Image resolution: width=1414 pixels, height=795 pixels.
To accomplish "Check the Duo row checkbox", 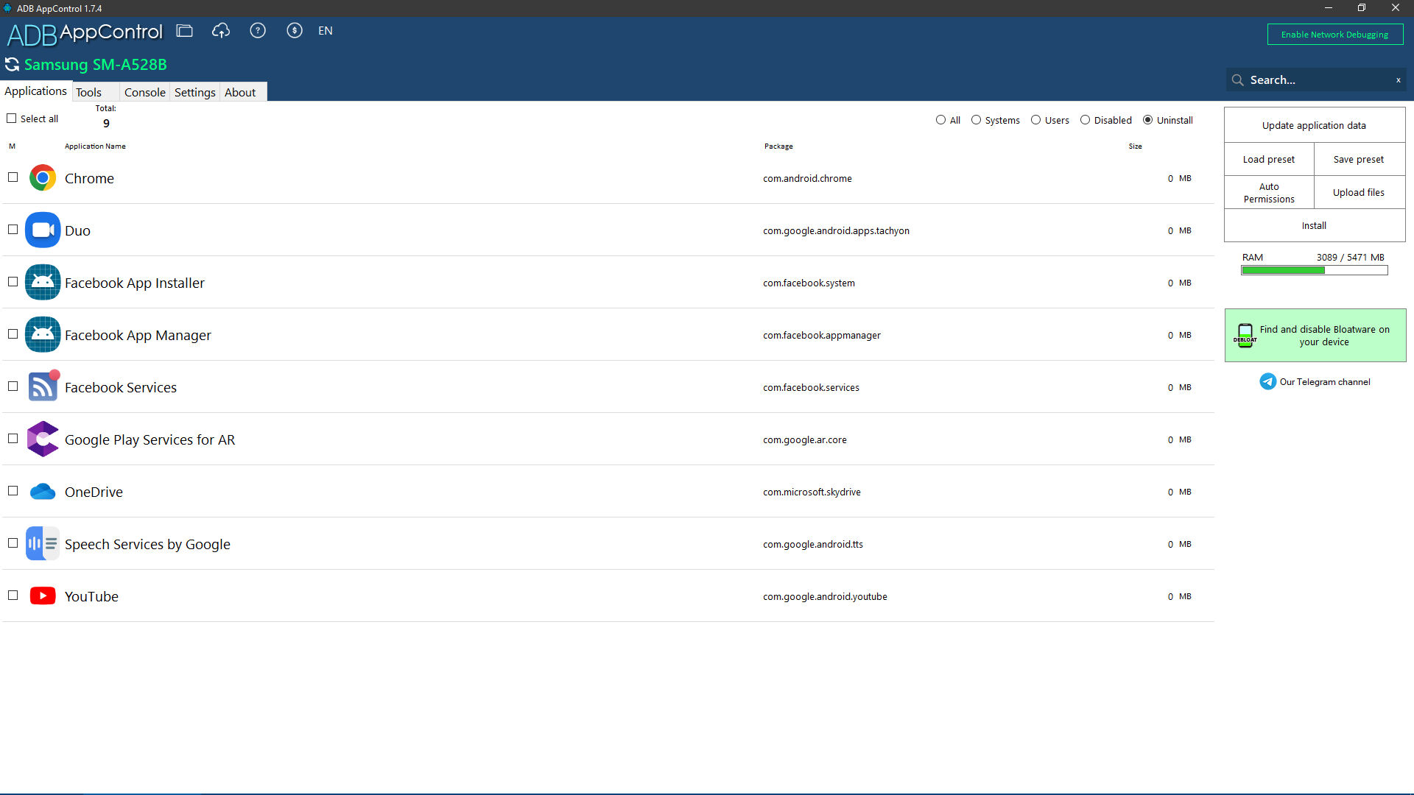I will (13, 230).
